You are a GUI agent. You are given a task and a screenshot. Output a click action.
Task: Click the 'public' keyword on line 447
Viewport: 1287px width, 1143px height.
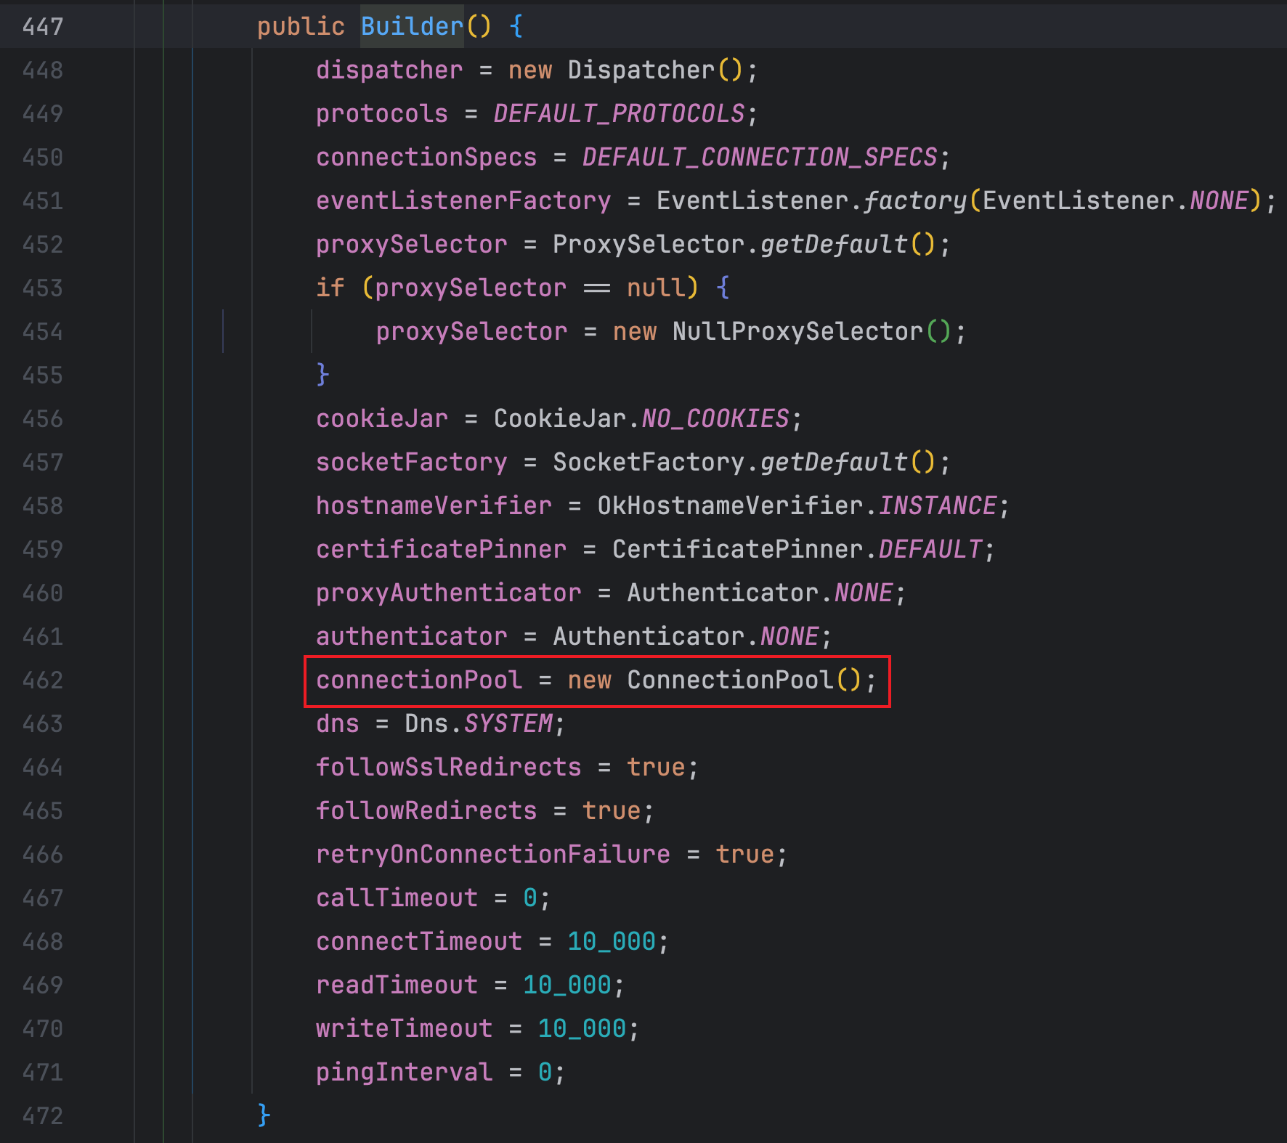[x=301, y=27]
